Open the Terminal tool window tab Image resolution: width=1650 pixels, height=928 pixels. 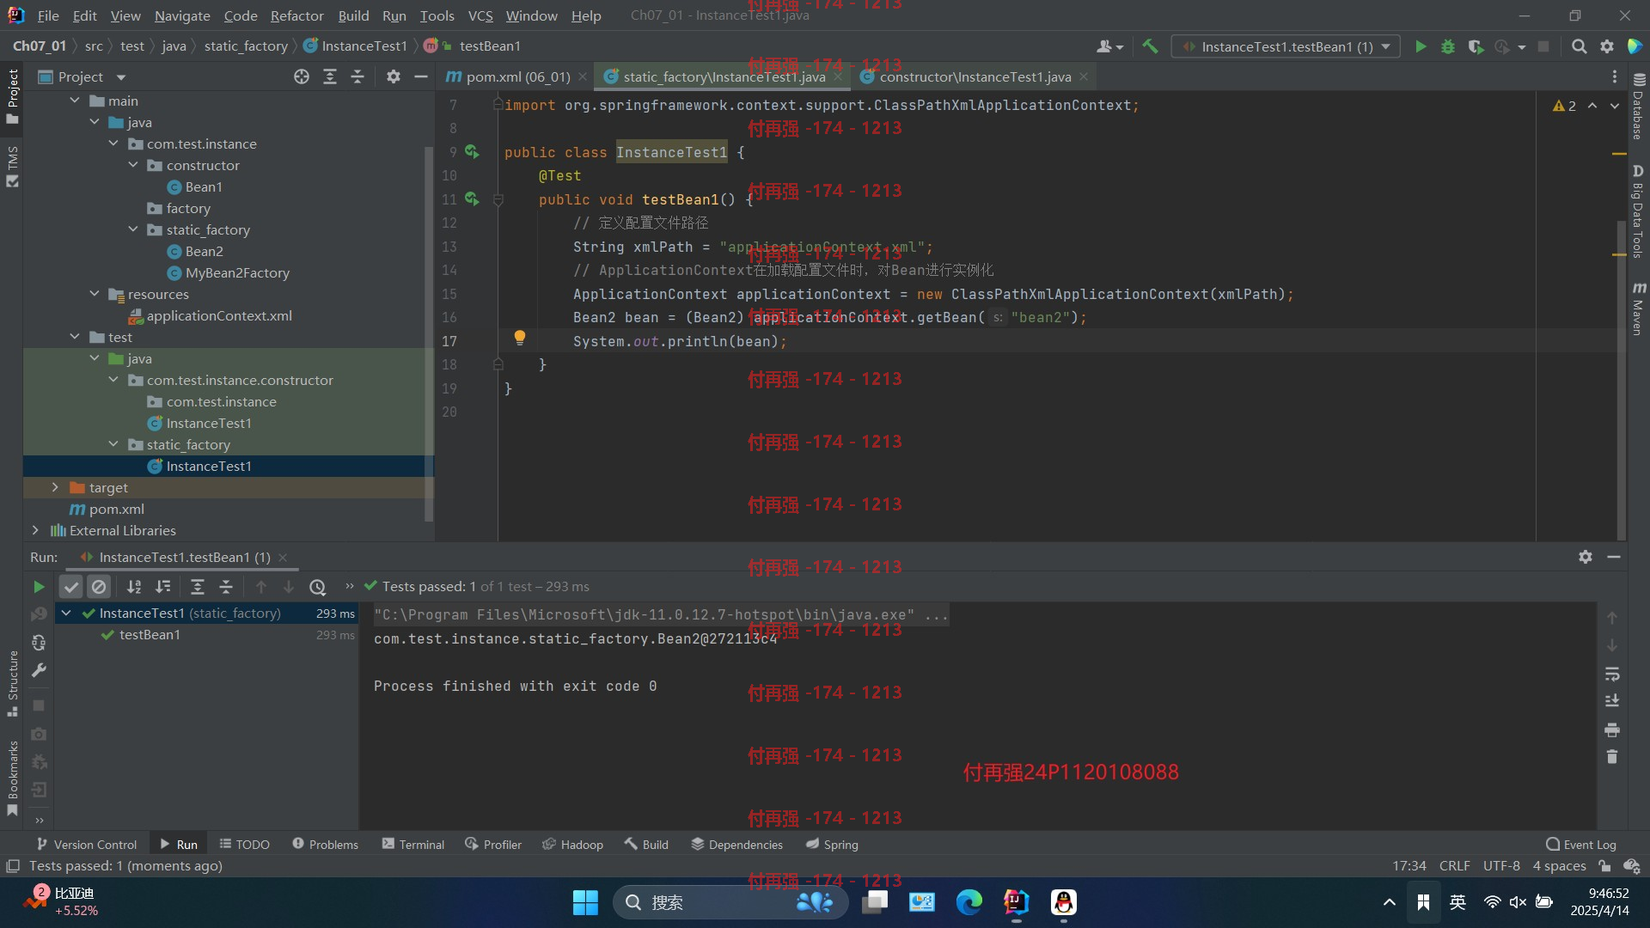[x=413, y=845]
